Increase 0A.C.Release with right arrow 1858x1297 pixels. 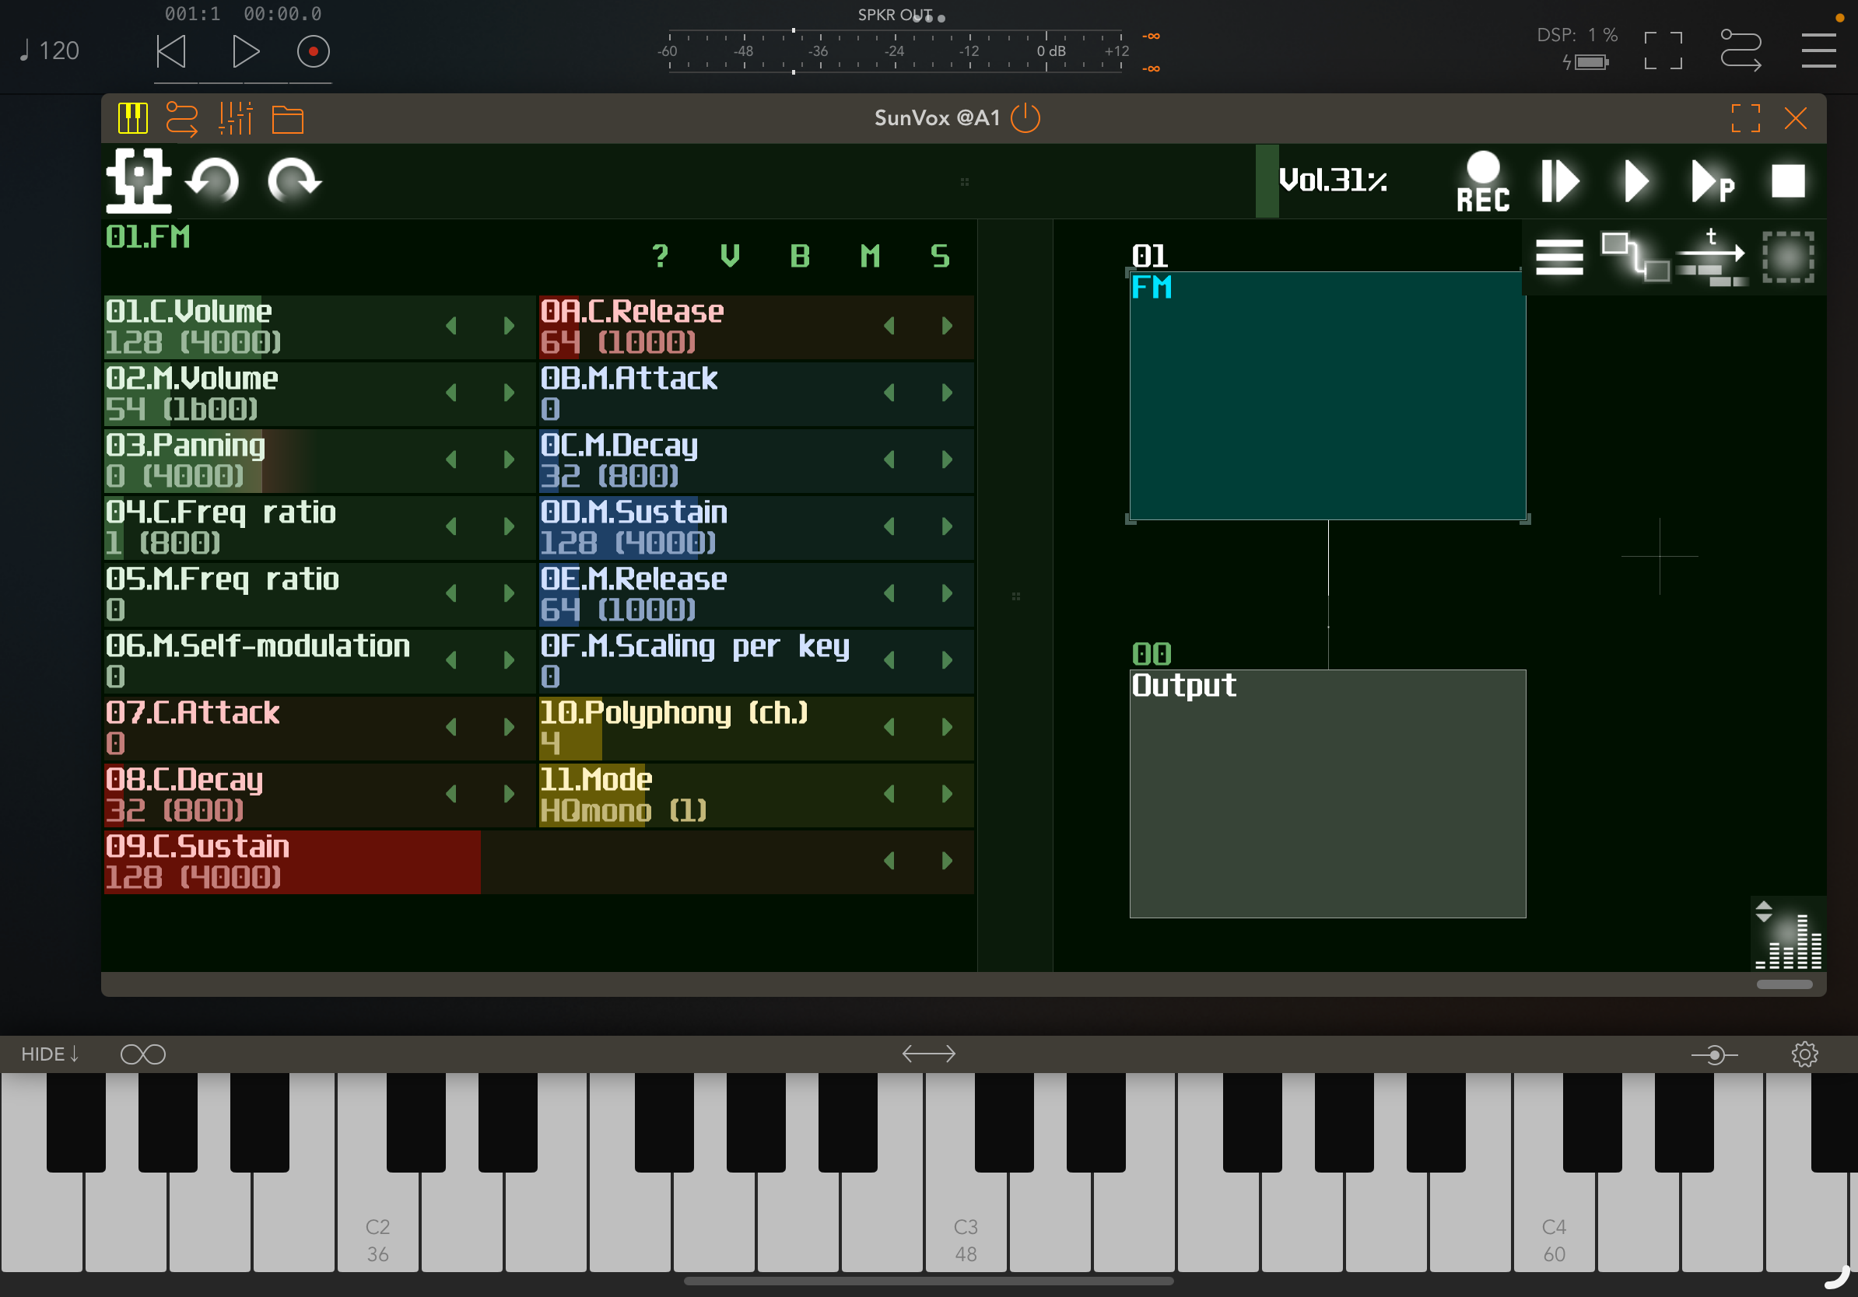[x=947, y=326]
